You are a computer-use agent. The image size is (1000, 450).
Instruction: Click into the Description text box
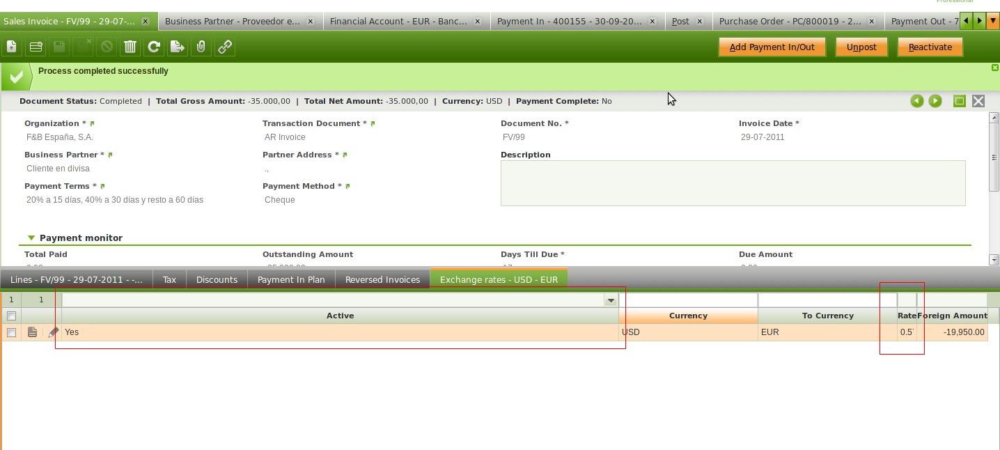tap(733, 183)
